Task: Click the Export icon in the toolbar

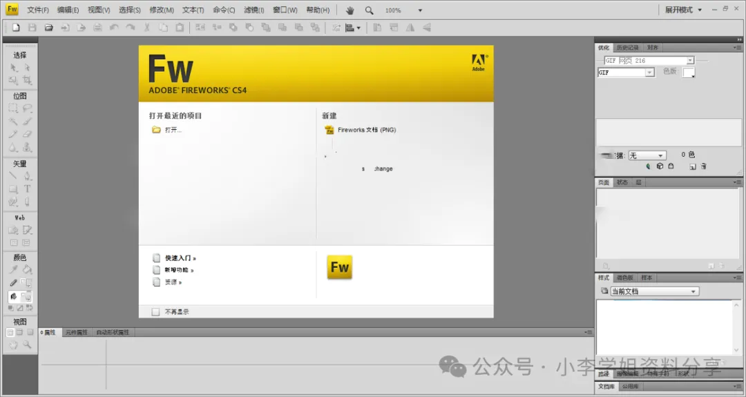Action: 82,28
